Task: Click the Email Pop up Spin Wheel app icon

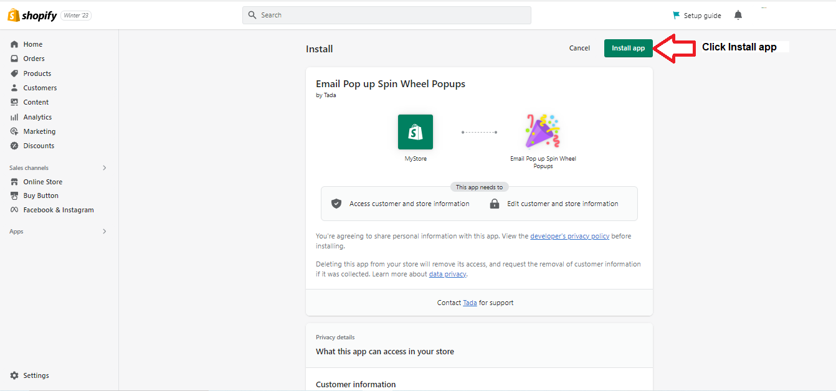Action: [543, 131]
